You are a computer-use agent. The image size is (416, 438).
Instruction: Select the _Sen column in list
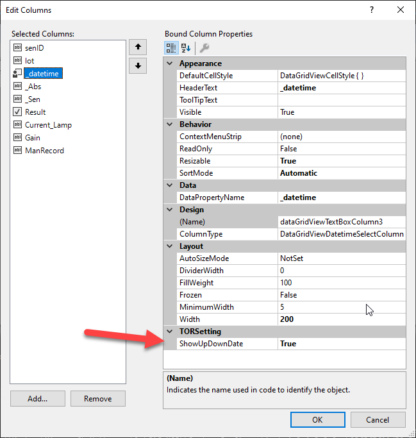33,99
